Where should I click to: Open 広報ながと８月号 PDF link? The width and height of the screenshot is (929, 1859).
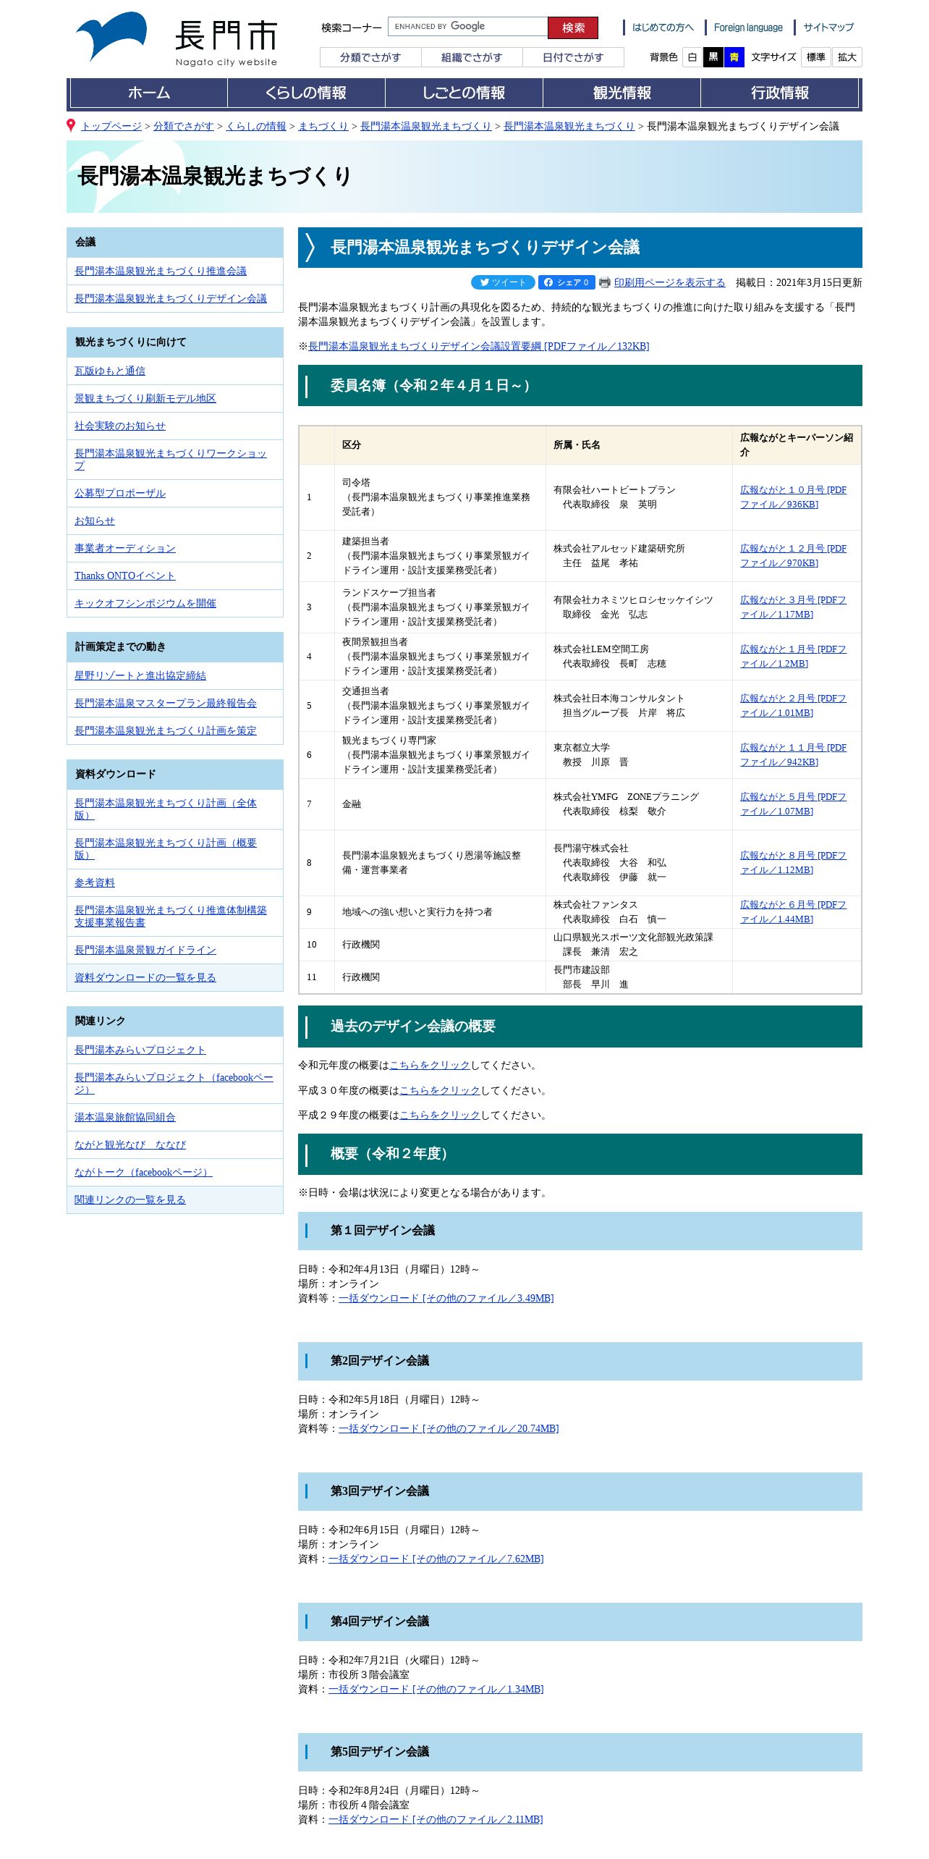coord(793,863)
